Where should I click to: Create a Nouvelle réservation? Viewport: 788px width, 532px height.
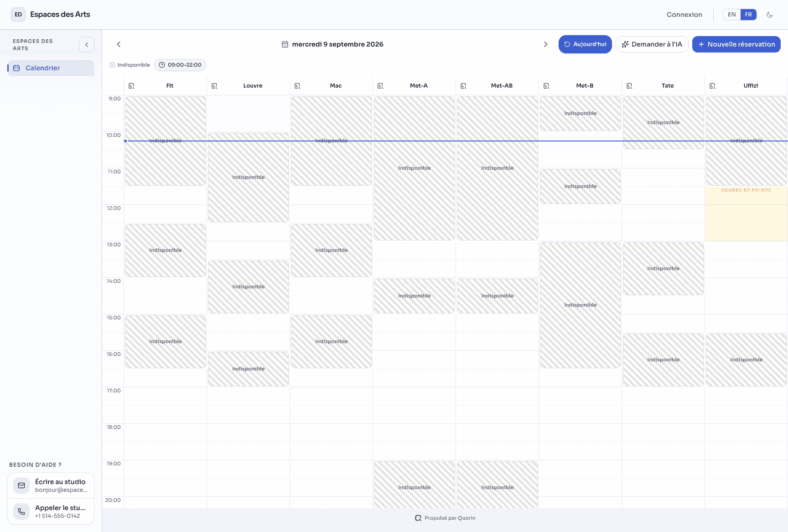(736, 44)
